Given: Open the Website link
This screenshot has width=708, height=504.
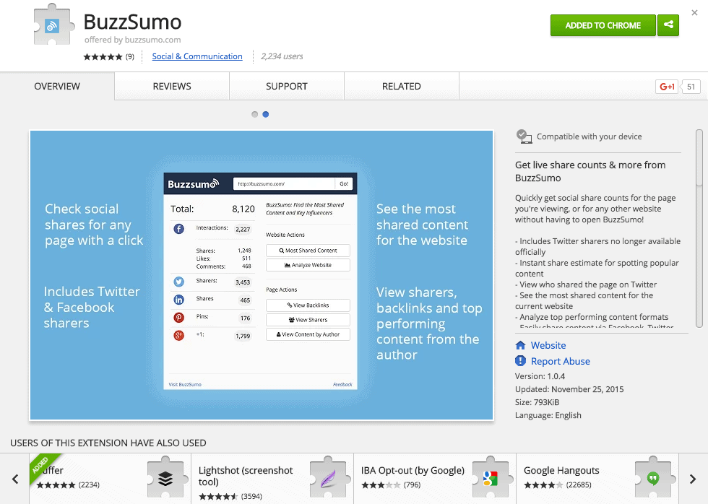Looking at the screenshot, I should click(548, 345).
